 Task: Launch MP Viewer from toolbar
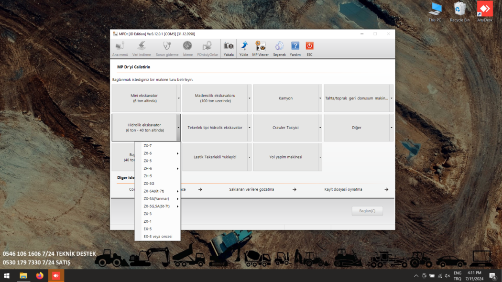(261, 46)
